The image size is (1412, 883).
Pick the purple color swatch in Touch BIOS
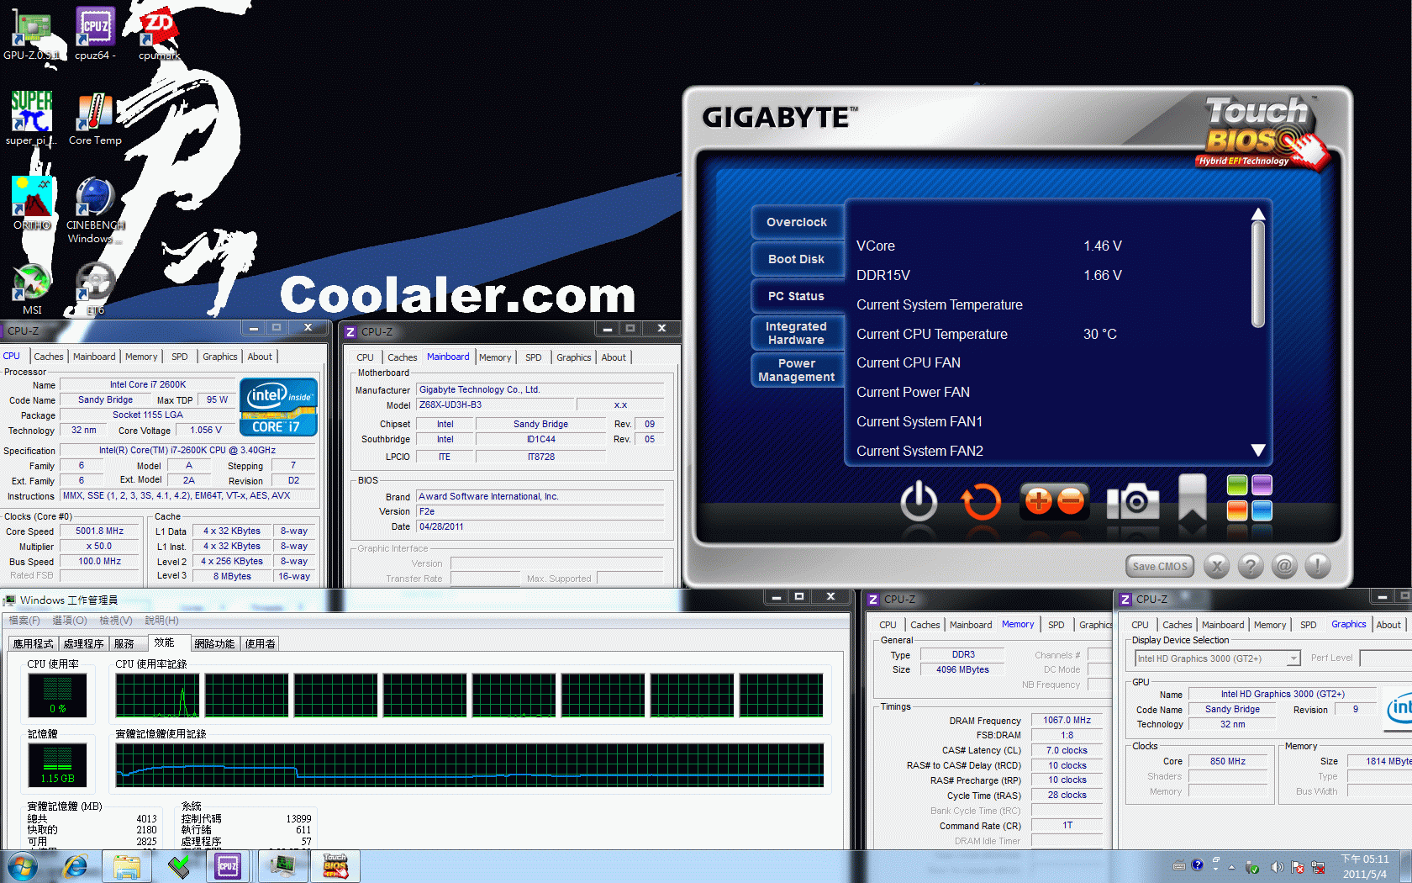pos(1262,485)
